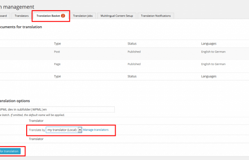The width and height of the screenshot is (249, 160).
Task: Send the batch for translation button
Action: (x=10, y=151)
